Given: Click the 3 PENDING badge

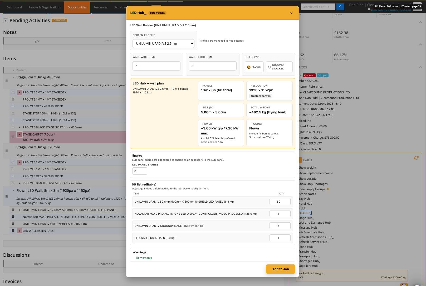Looking at the screenshot, I should pyautogui.click(x=60, y=20).
